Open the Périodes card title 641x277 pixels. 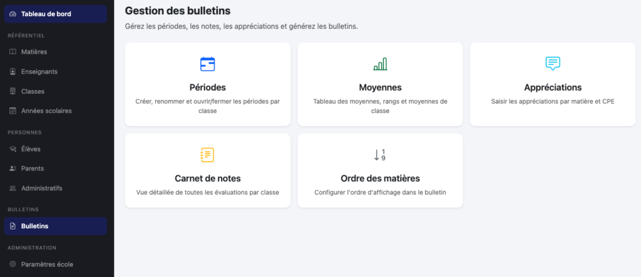point(207,88)
